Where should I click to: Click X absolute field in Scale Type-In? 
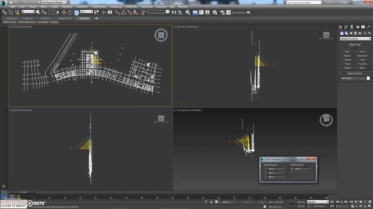[x=275, y=169]
